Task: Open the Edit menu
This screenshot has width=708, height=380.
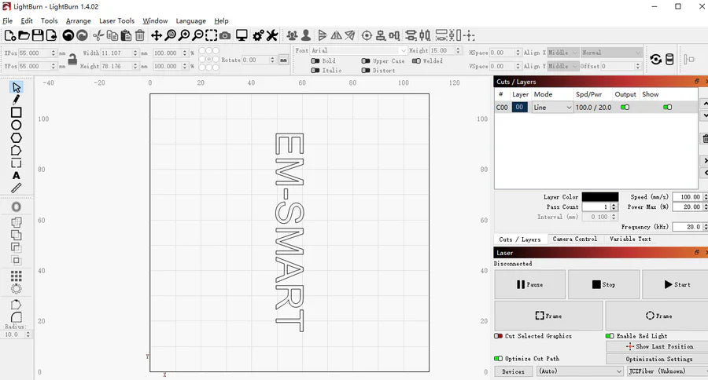Action: click(27, 20)
